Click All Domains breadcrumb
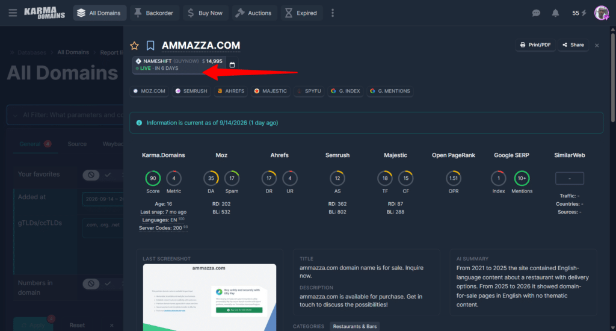 tap(73, 52)
